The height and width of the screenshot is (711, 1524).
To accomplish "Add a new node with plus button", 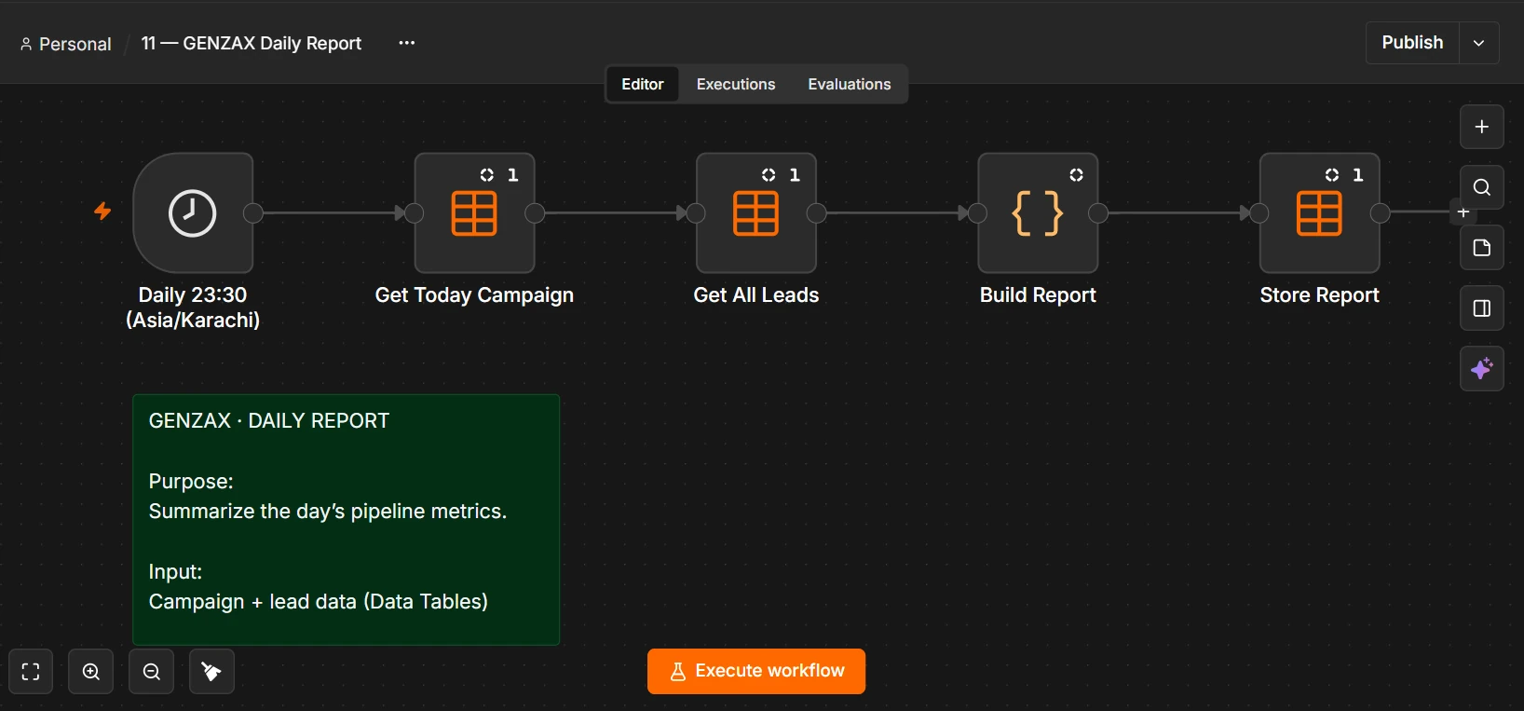I will tap(1481, 127).
